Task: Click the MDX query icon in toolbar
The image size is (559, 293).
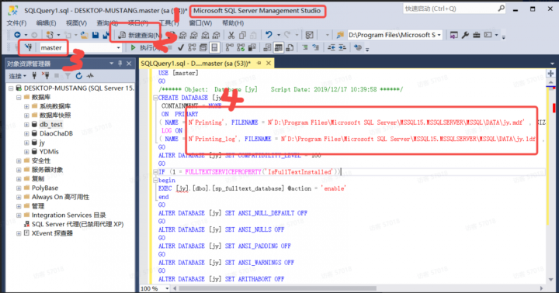Action: 183,35
